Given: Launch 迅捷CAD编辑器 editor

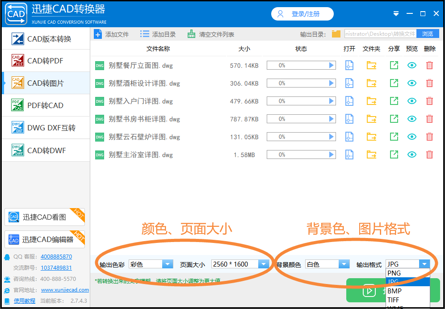Looking at the screenshot, I should click(x=45, y=239).
